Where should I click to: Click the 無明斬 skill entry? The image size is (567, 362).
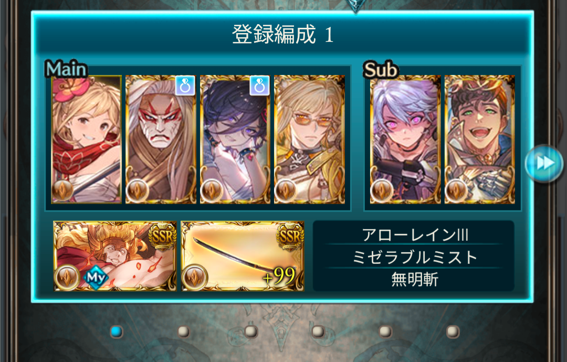click(414, 279)
